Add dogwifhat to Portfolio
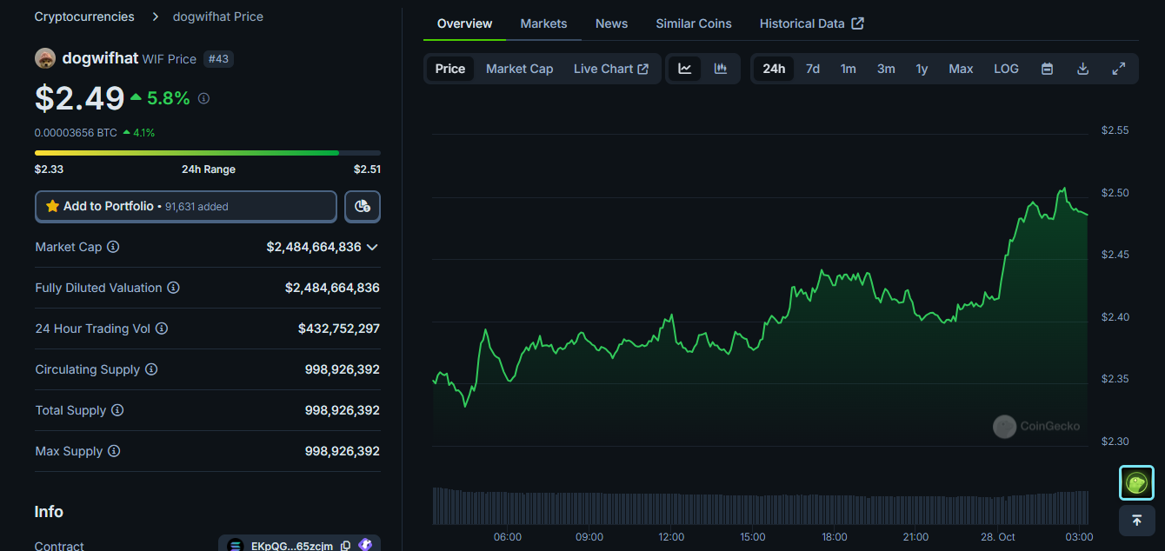 (185, 206)
